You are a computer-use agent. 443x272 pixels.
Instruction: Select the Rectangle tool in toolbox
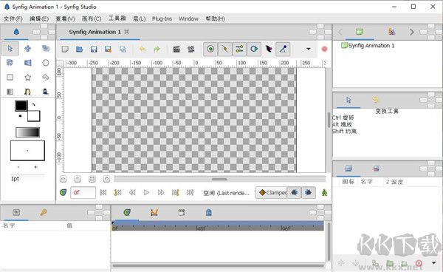coord(10,77)
